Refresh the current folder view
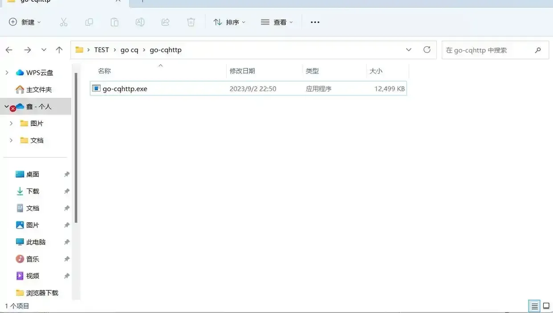The width and height of the screenshot is (553, 313). pos(427,50)
